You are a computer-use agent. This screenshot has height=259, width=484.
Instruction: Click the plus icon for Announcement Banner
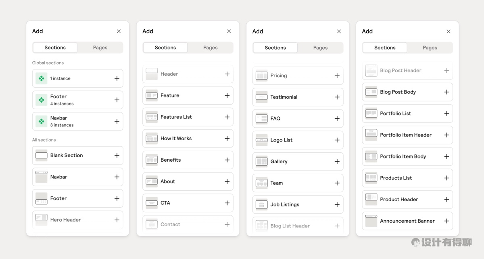pyautogui.click(x=446, y=221)
